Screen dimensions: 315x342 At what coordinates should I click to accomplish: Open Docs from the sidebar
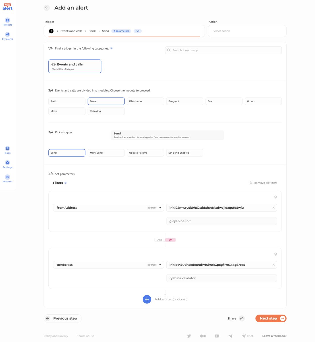tap(7, 150)
